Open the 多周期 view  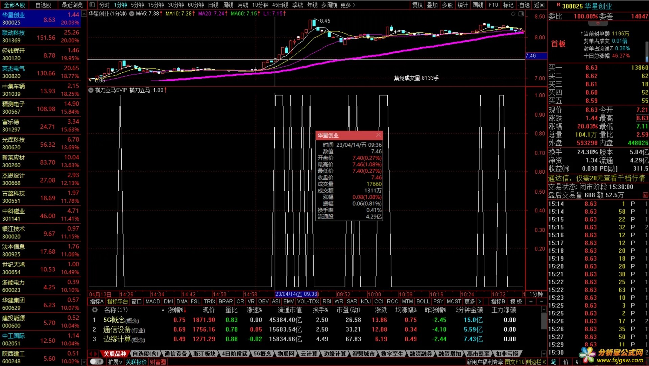click(x=329, y=5)
